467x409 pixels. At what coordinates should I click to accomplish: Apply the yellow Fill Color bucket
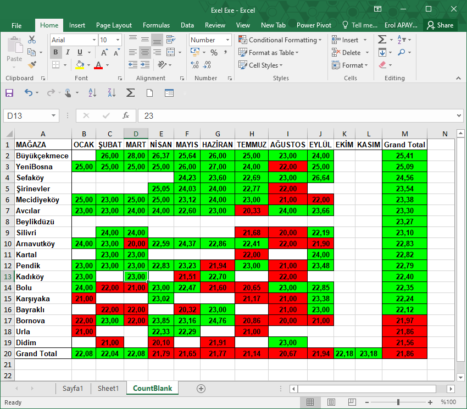pos(80,65)
